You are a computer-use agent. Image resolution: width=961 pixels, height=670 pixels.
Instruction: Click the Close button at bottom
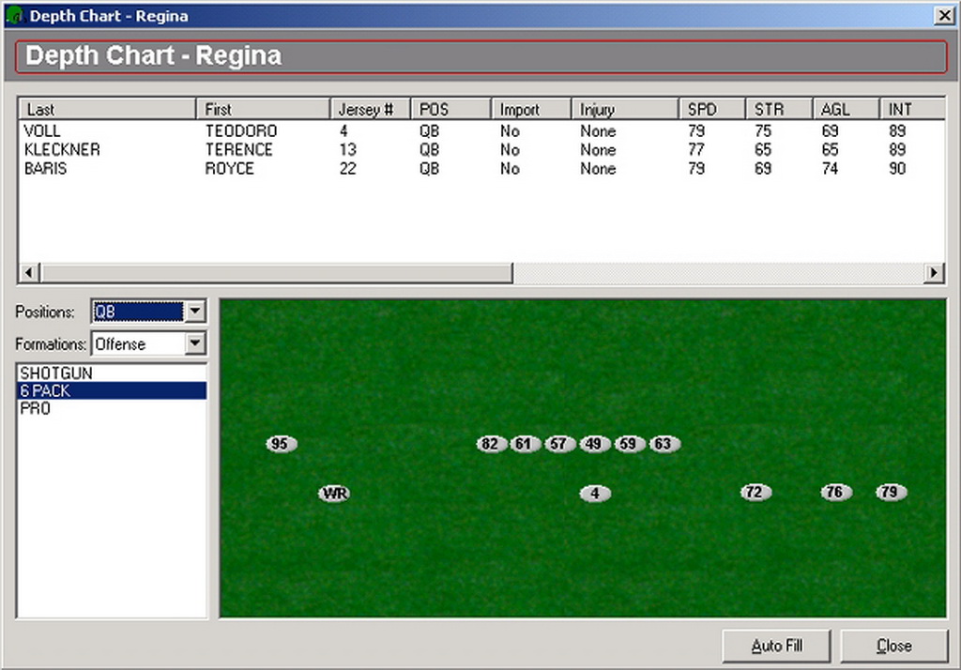(x=893, y=646)
